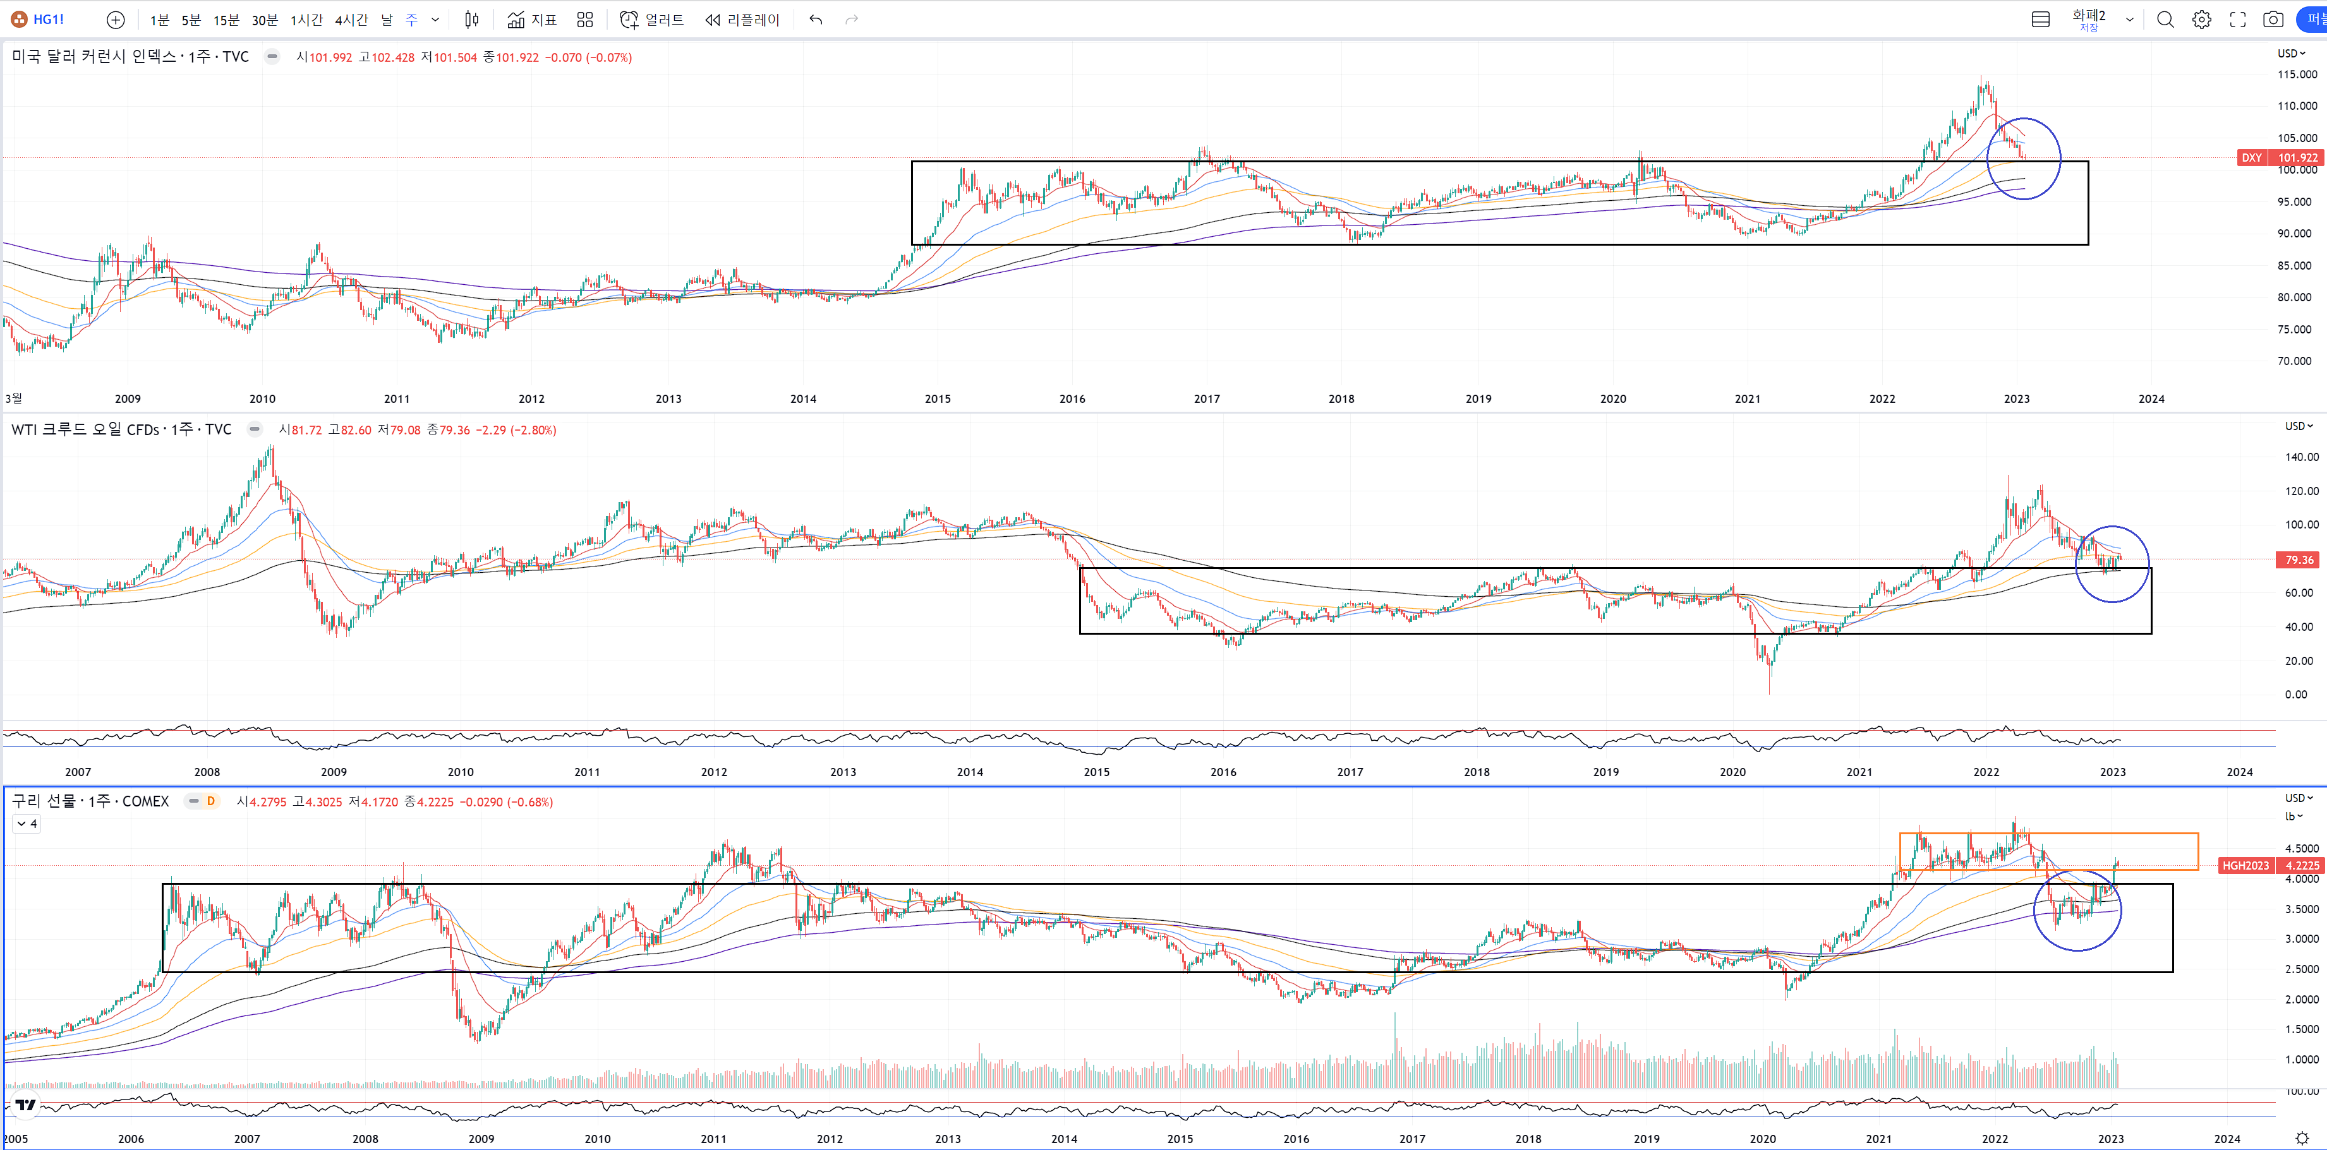
Task: Open chart settings gear at bottom right
Action: point(2302,1137)
